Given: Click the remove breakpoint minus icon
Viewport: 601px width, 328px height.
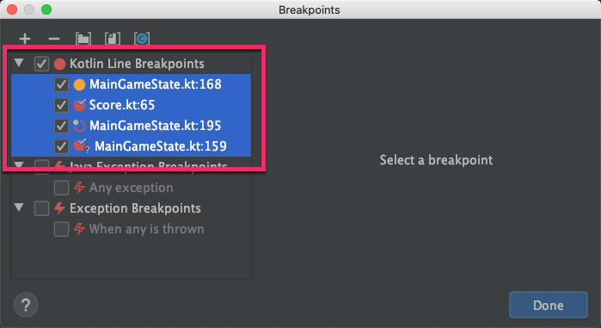Looking at the screenshot, I should (54, 39).
